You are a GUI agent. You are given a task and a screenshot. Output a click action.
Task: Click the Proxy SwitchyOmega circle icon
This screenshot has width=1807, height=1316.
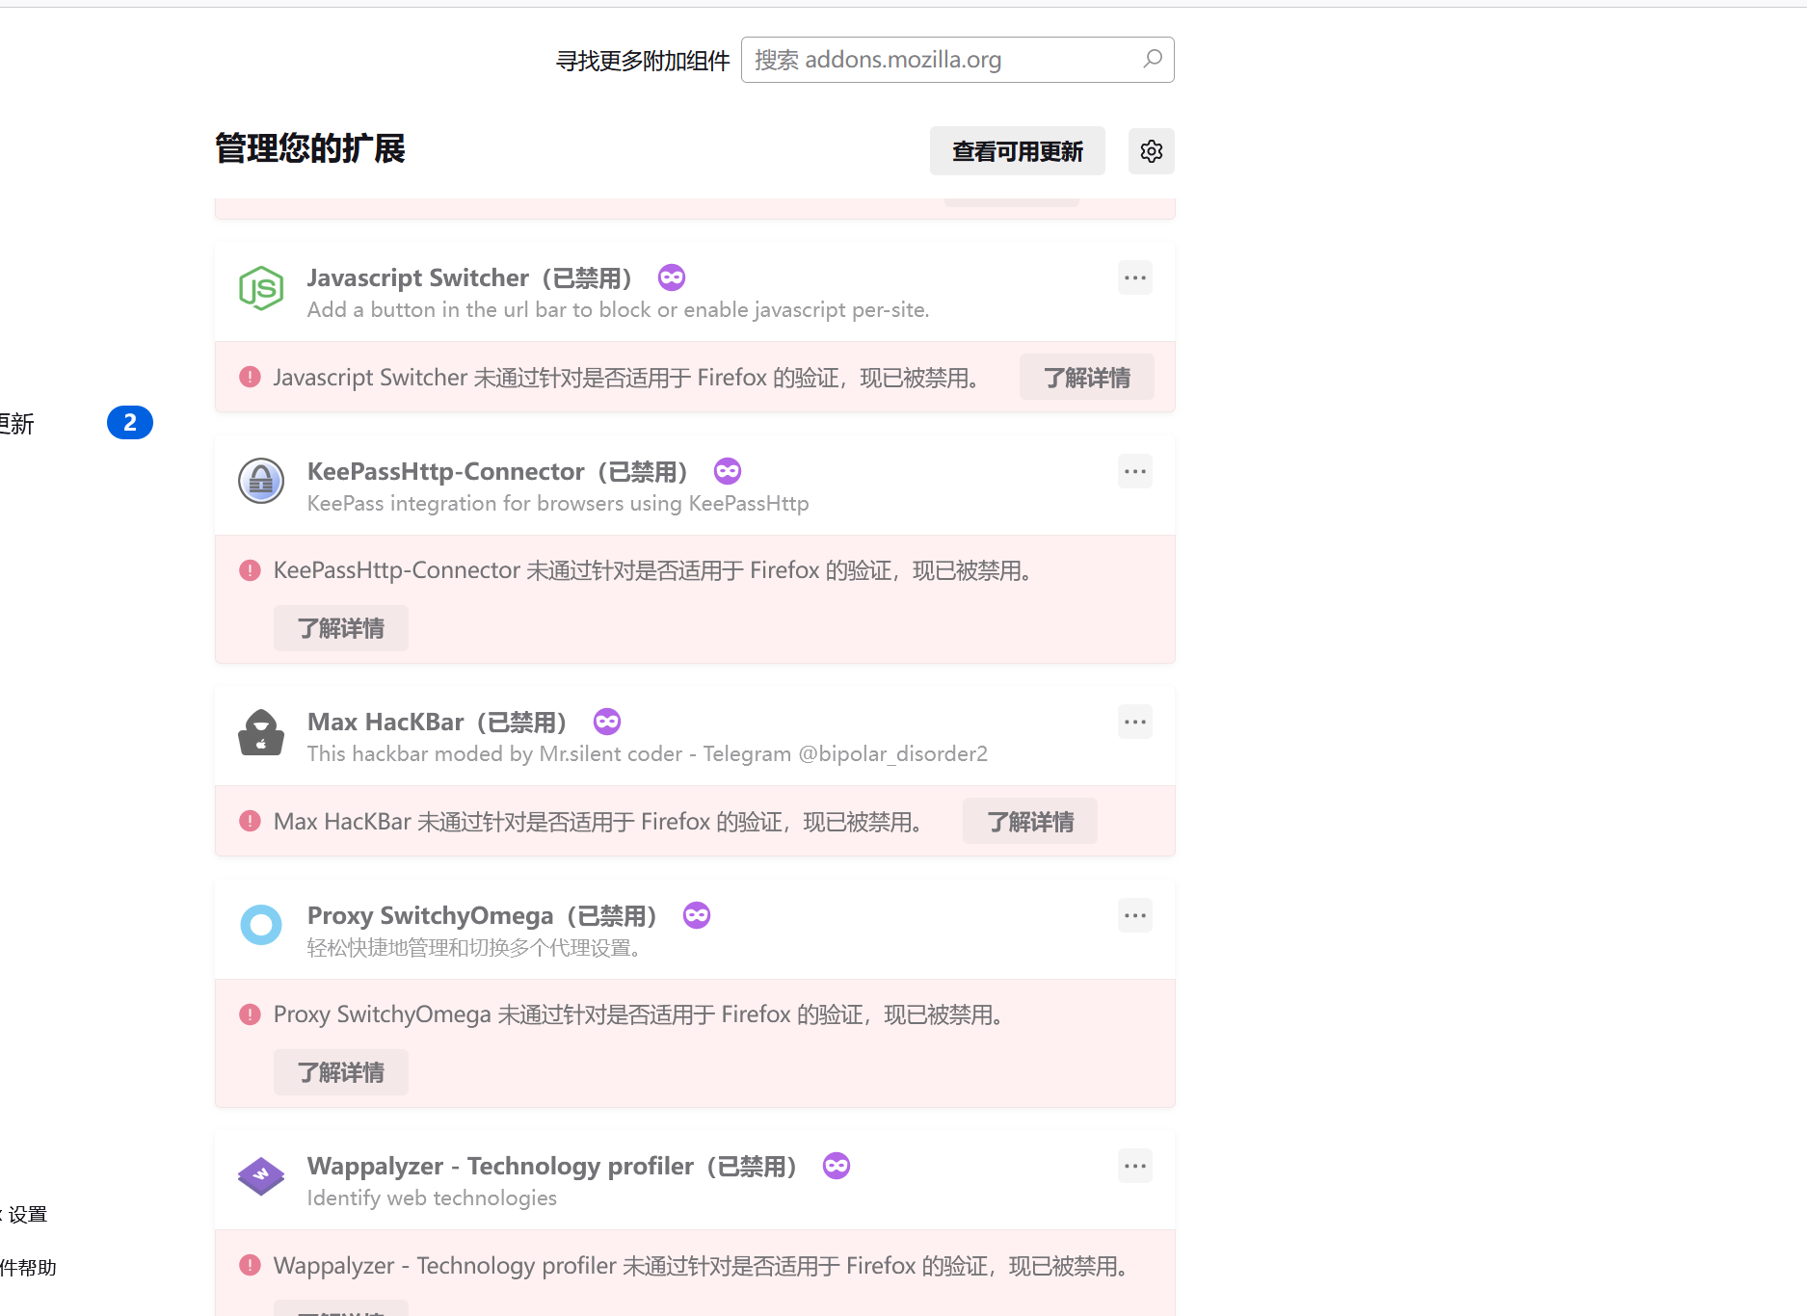click(261, 925)
